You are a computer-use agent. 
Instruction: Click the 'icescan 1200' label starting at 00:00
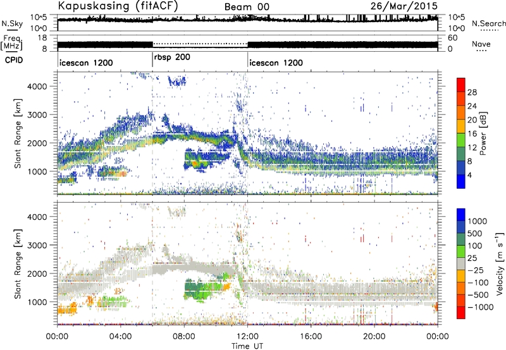[x=86, y=63]
